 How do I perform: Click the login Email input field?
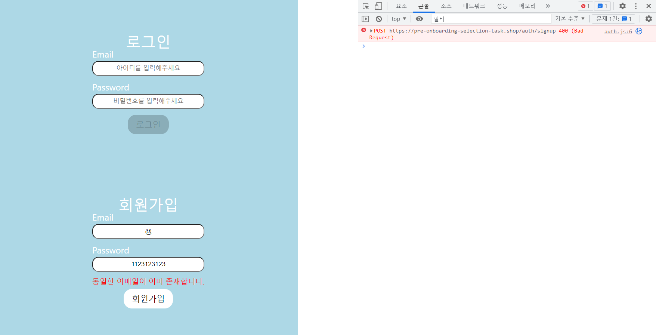[x=148, y=68]
